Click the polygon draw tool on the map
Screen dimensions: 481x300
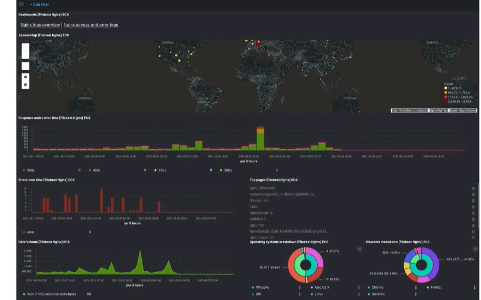tap(25, 77)
